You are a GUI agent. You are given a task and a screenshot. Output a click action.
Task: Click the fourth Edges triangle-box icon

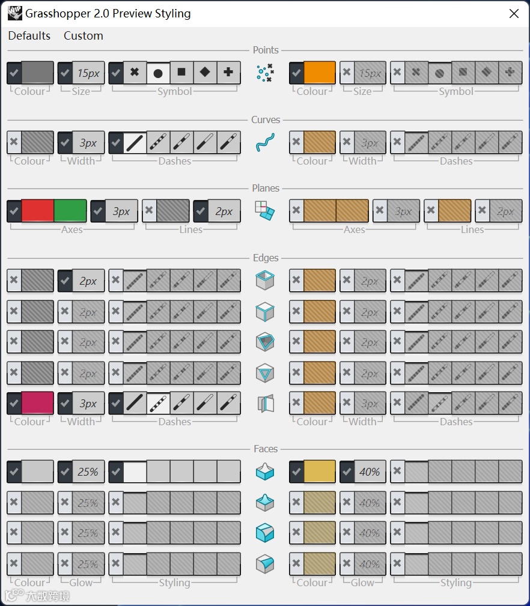(265, 373)
